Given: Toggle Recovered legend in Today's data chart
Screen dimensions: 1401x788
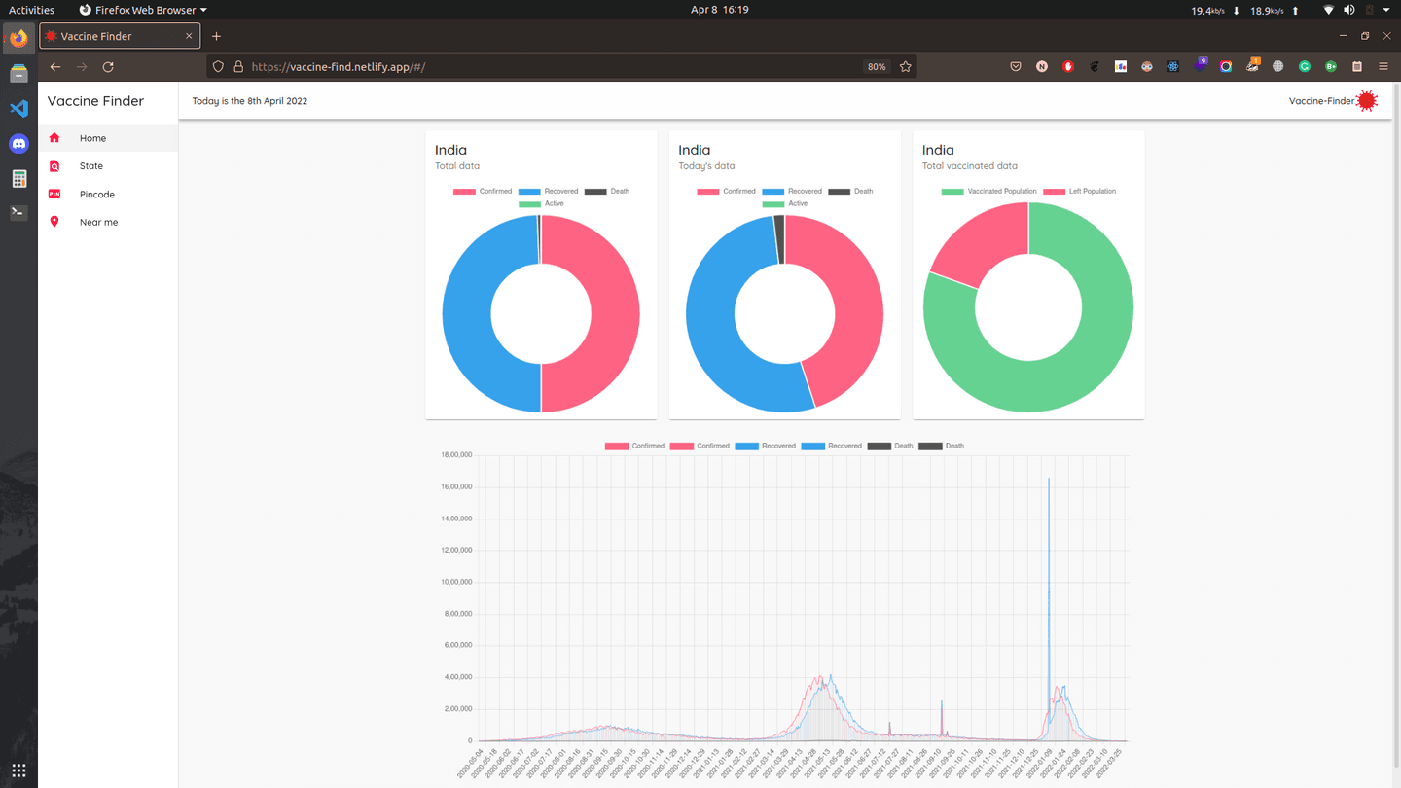Looking at the screenshot, I should coord(792,191).
